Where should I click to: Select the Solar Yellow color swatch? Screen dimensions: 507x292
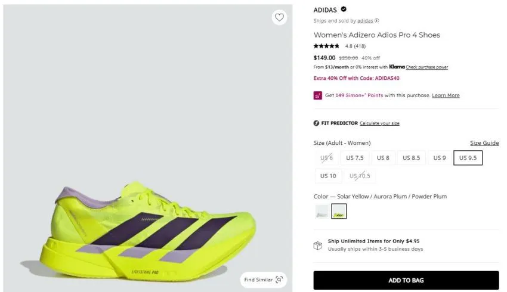coord(339,211)
